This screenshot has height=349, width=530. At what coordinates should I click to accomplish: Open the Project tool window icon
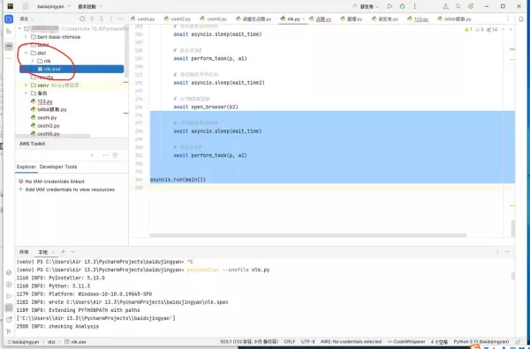(x=9, y=19)
